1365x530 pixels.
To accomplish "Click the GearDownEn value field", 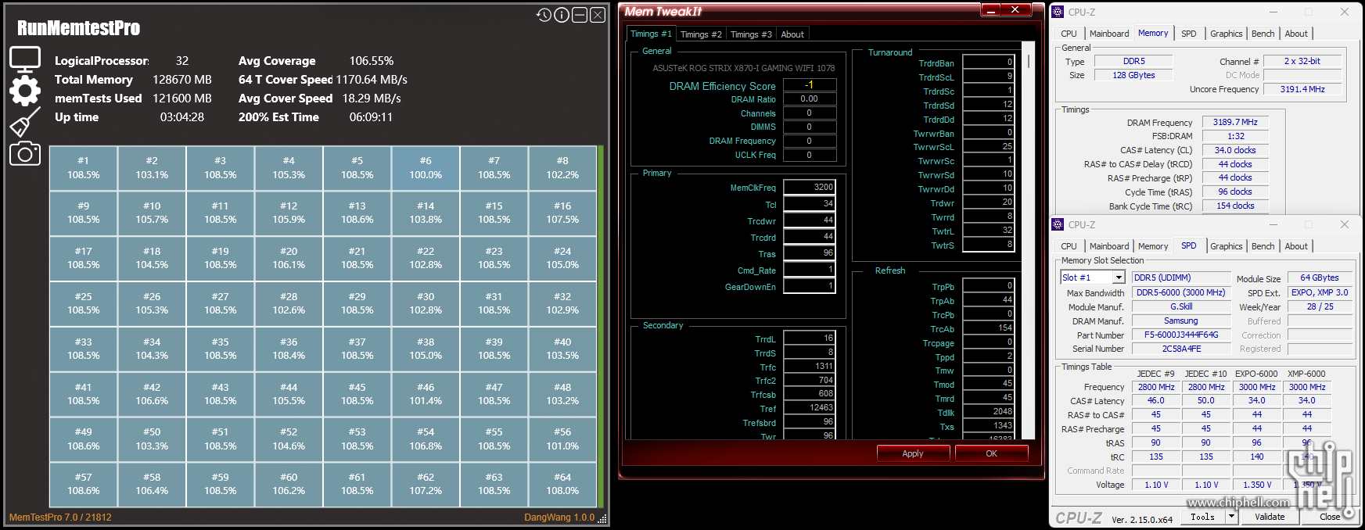I will (810, 286).
